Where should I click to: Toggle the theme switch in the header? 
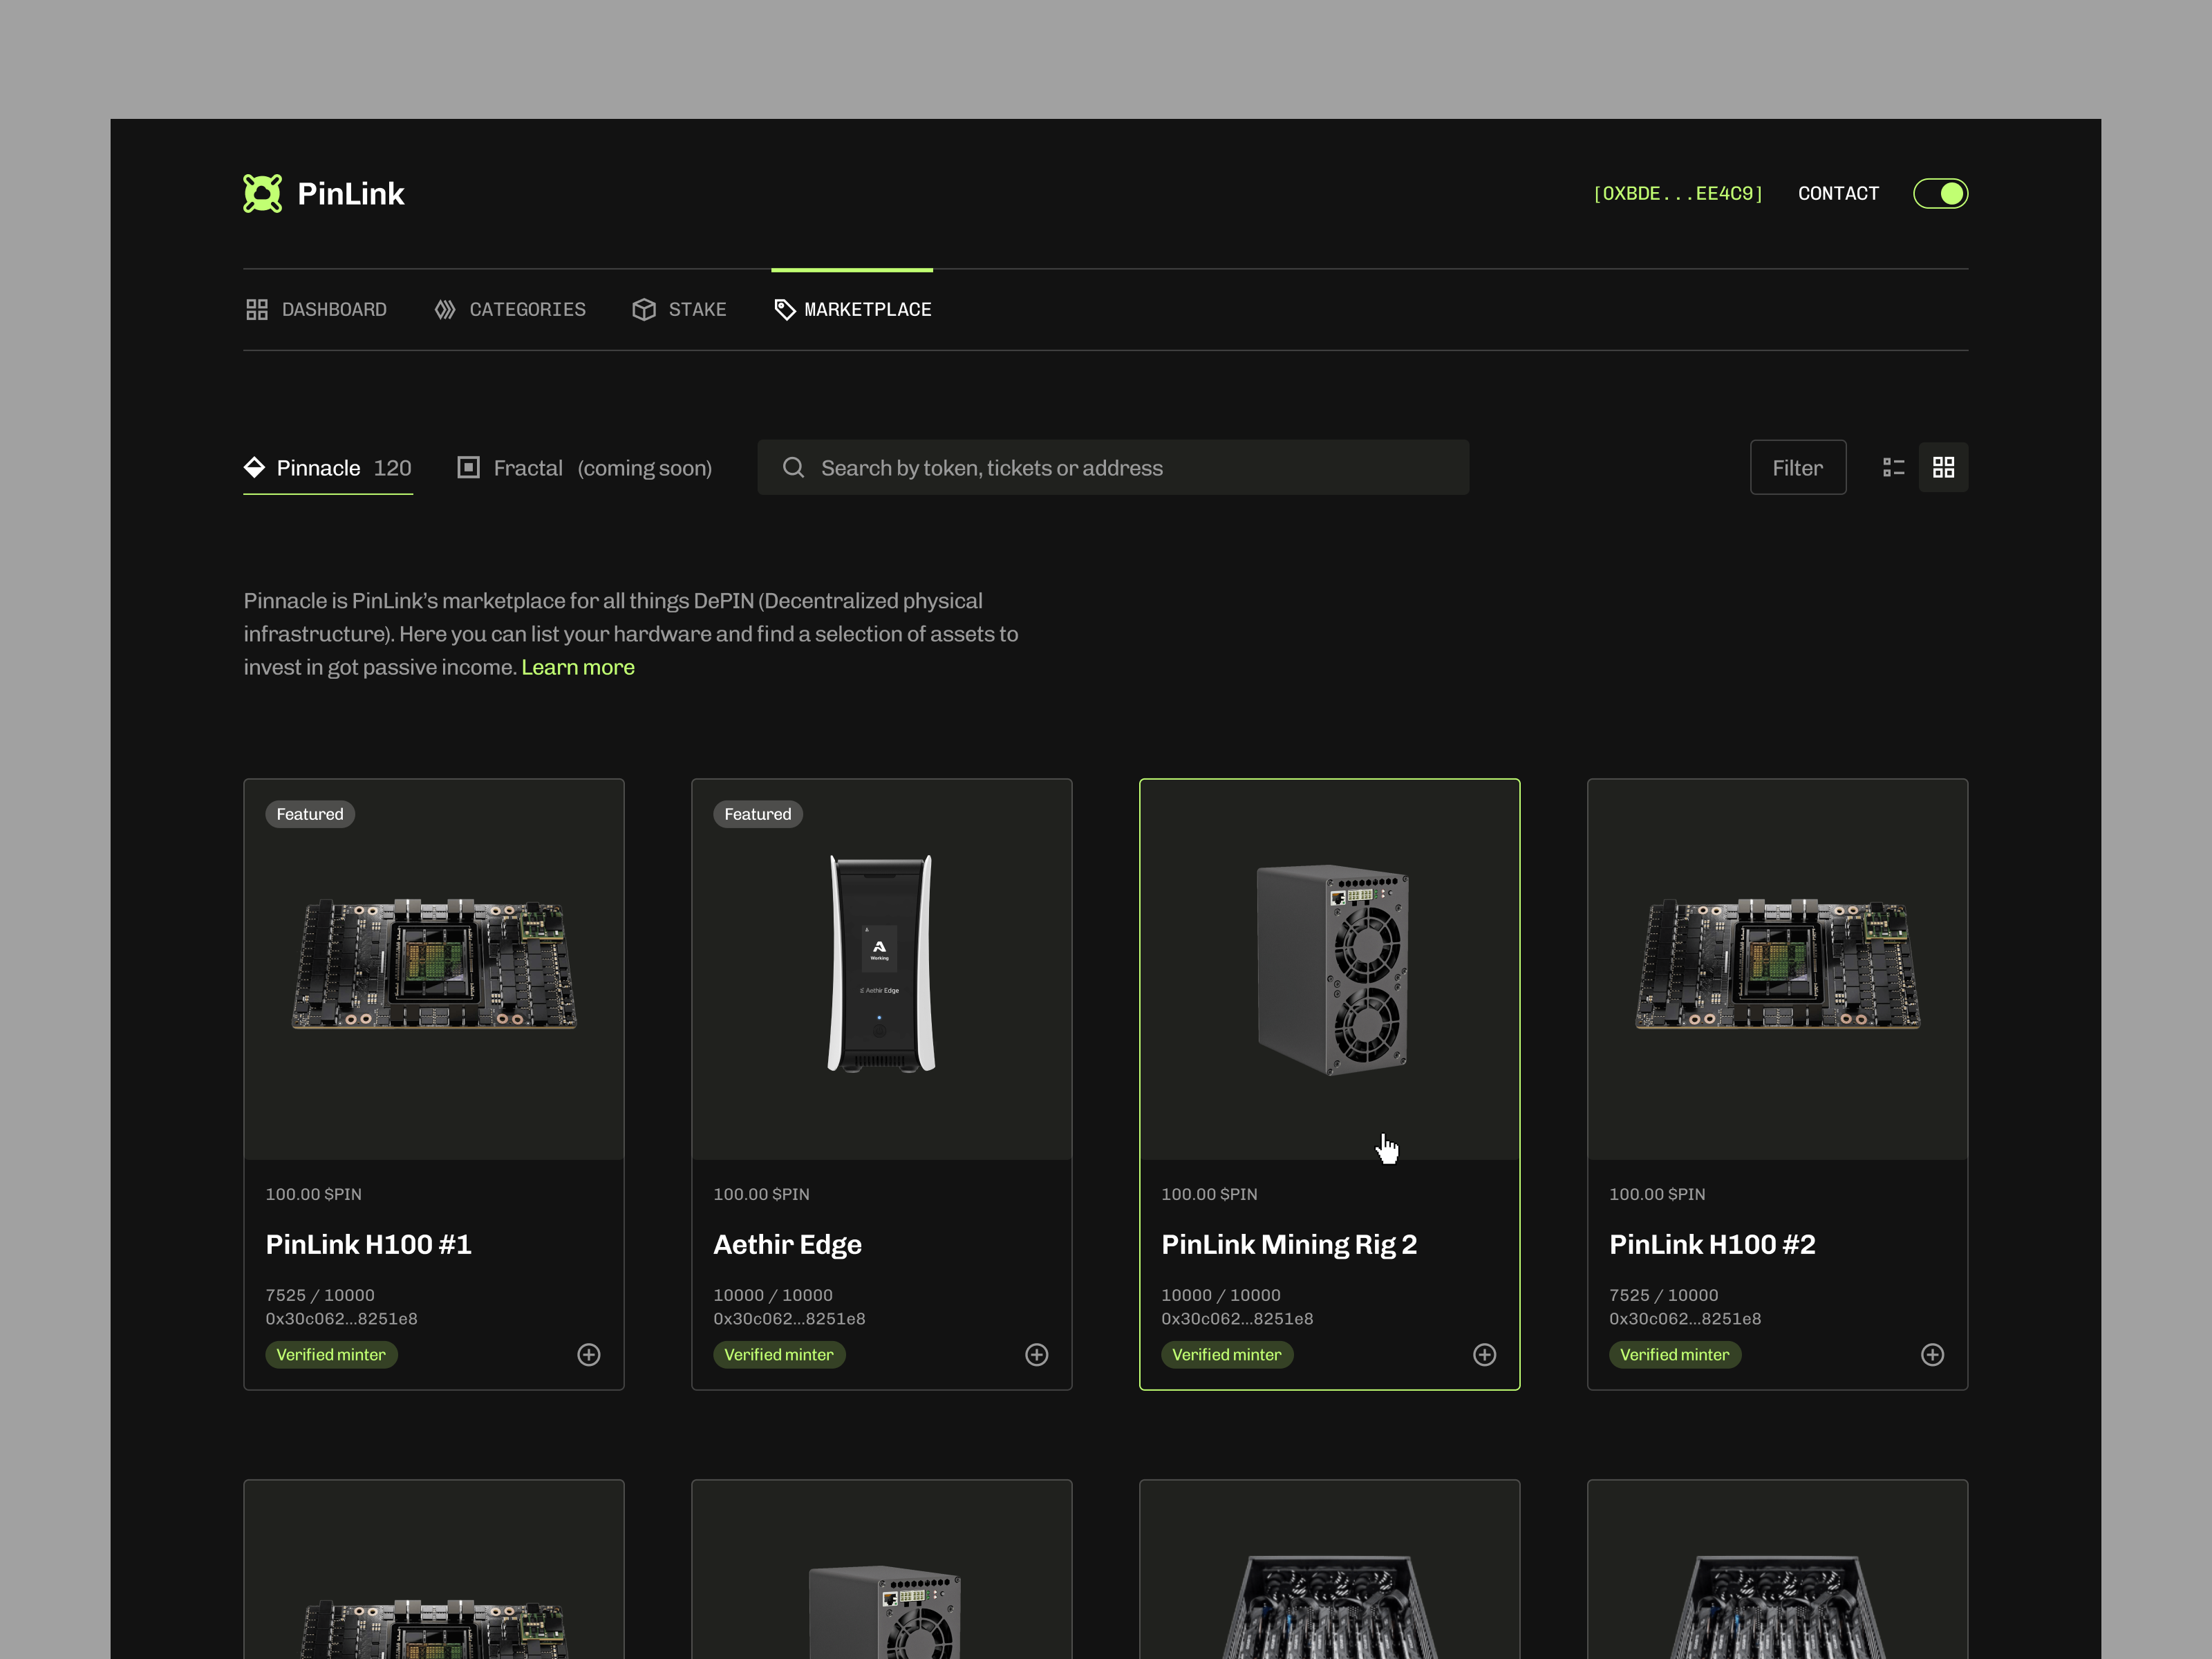1940,192
